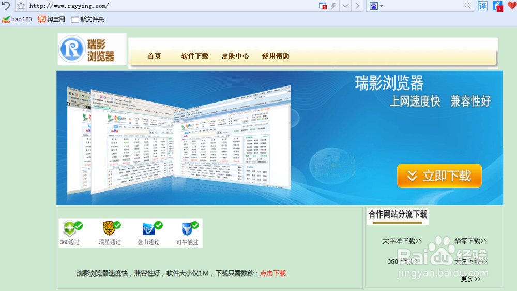
Task: Click the magnifier search icon
Action: pyautogui.click(x=467, y=6)
